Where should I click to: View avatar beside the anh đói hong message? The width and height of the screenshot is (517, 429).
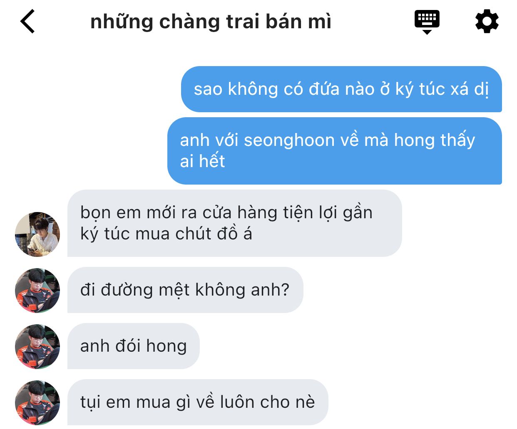[37, 346]
